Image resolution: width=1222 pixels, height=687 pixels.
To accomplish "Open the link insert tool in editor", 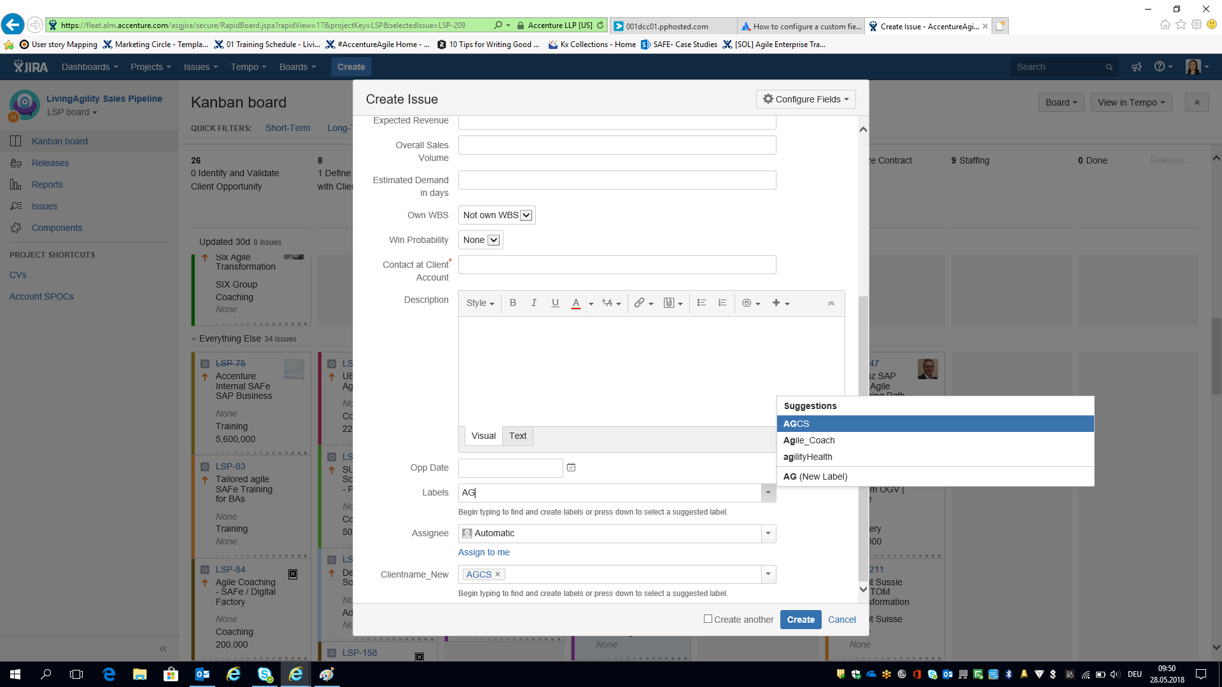I will pos(643,303).
